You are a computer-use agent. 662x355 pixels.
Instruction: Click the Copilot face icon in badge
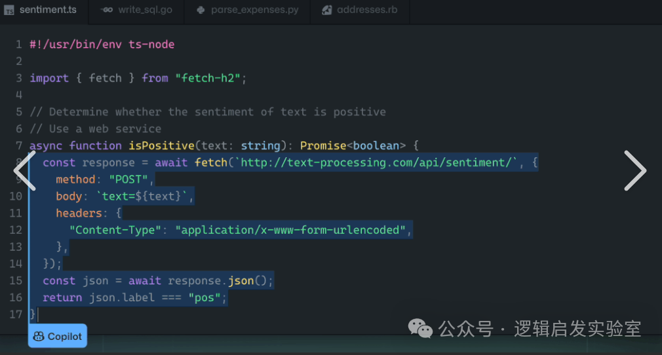point(39,337)
